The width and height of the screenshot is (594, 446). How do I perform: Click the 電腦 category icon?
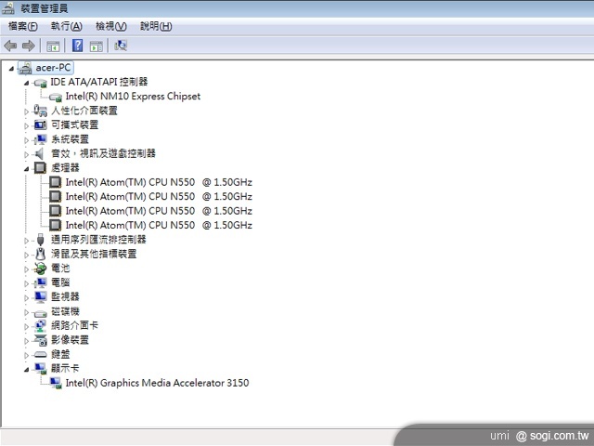(40, 282)
